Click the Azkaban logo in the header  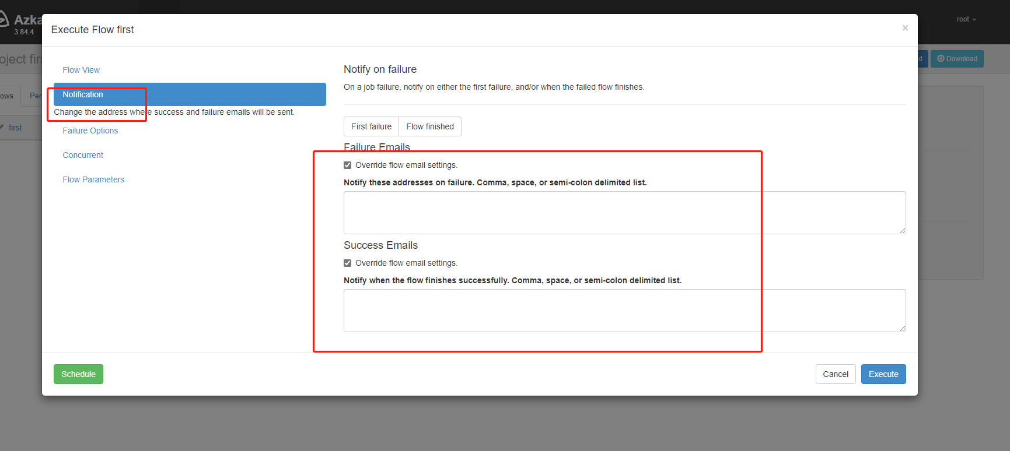[x=21, y=20]
